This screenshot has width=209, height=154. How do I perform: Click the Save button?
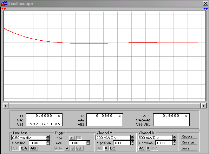point(189,148)
